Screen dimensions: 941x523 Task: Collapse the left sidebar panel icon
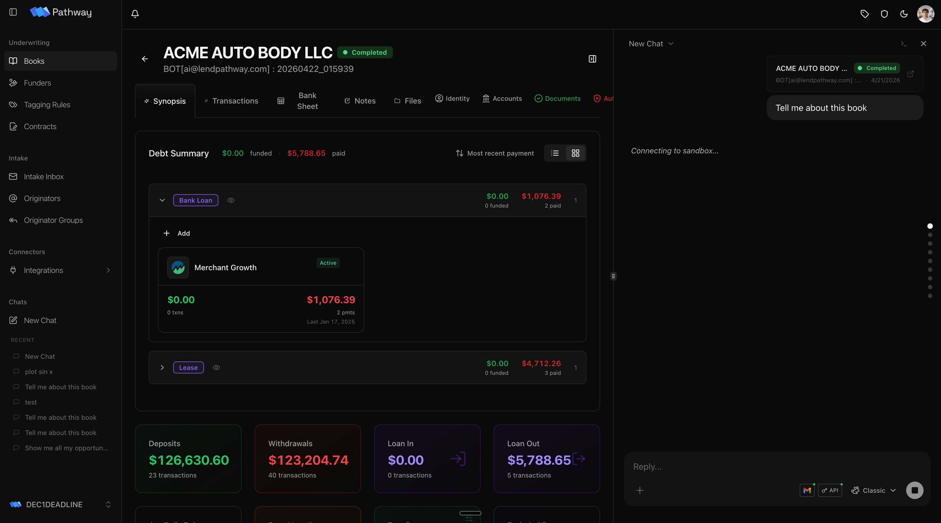(13, 12)
